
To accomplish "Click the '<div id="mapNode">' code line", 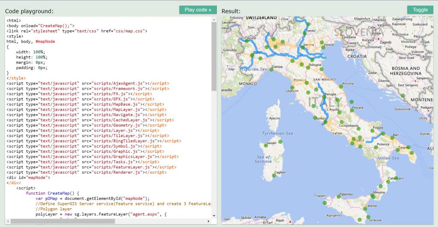I will coord(28,178).
